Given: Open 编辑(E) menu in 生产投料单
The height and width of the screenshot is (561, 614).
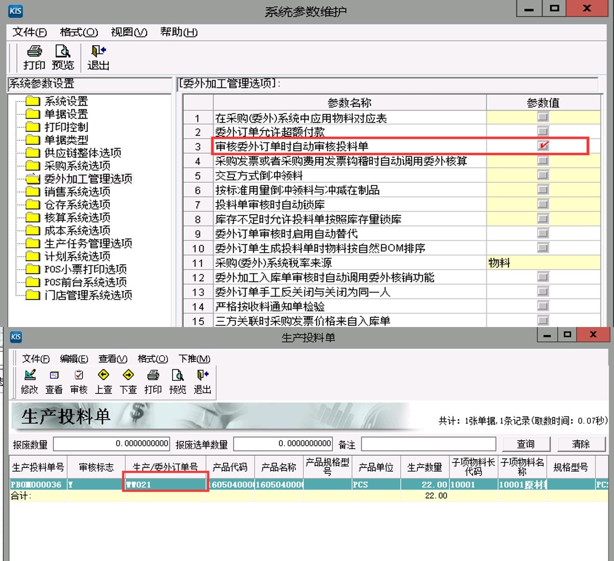Looking at the screenshot, I should (x=74, y=359).
